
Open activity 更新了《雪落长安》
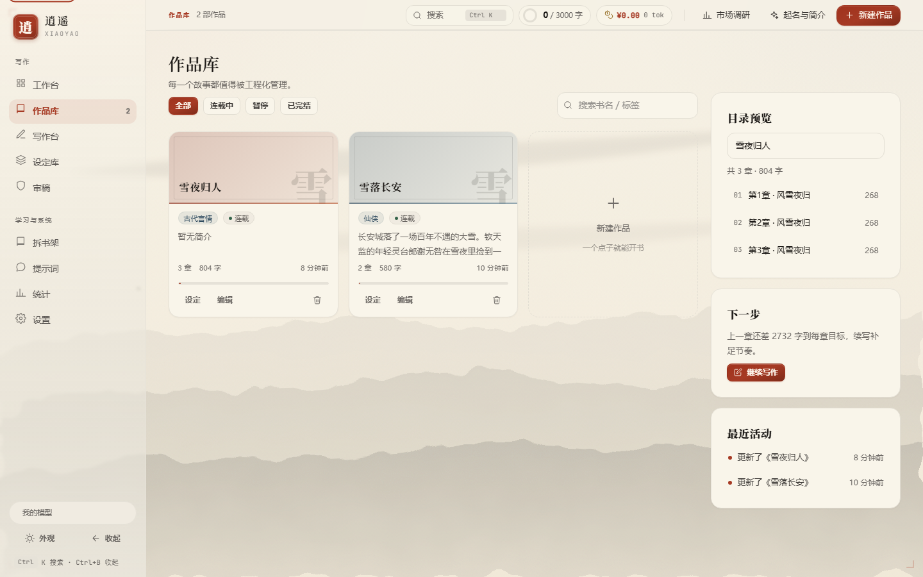pos(805,482)
